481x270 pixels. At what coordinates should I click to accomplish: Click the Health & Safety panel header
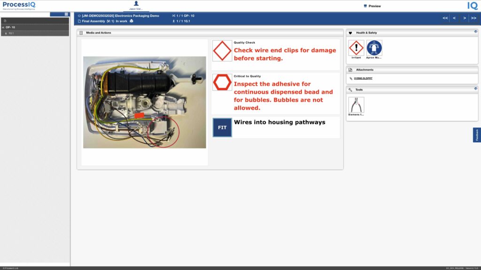pos(412,33)
